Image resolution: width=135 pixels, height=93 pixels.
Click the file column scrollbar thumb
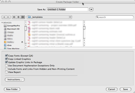click(x=84, y=28)
